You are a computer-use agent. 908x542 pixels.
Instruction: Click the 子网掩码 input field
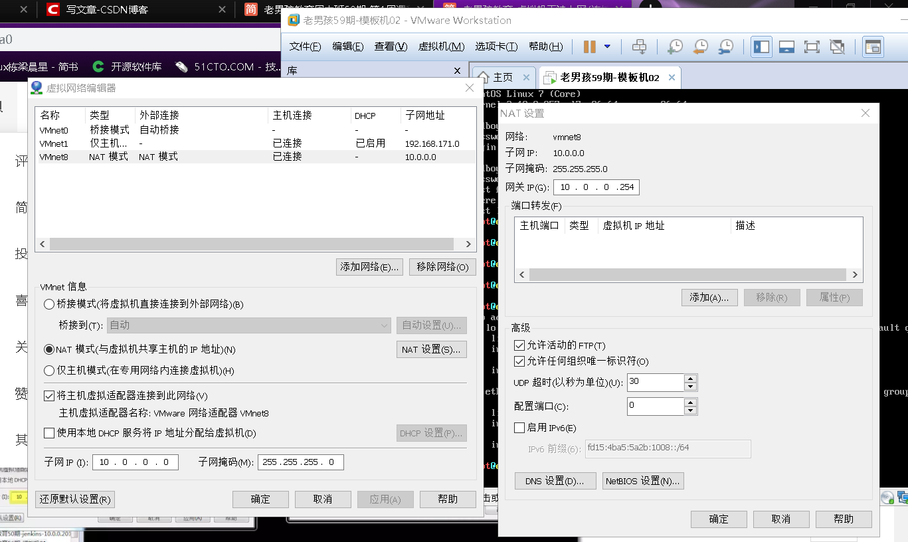coord(300,462)
